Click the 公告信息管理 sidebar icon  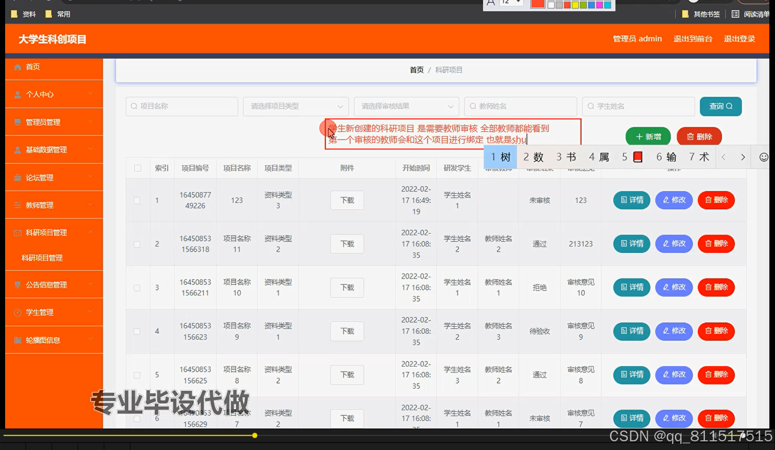coord(18,285)
